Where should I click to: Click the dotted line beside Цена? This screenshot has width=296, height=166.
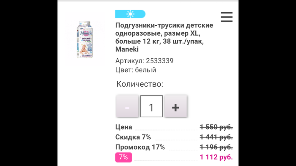click(166, 130)
